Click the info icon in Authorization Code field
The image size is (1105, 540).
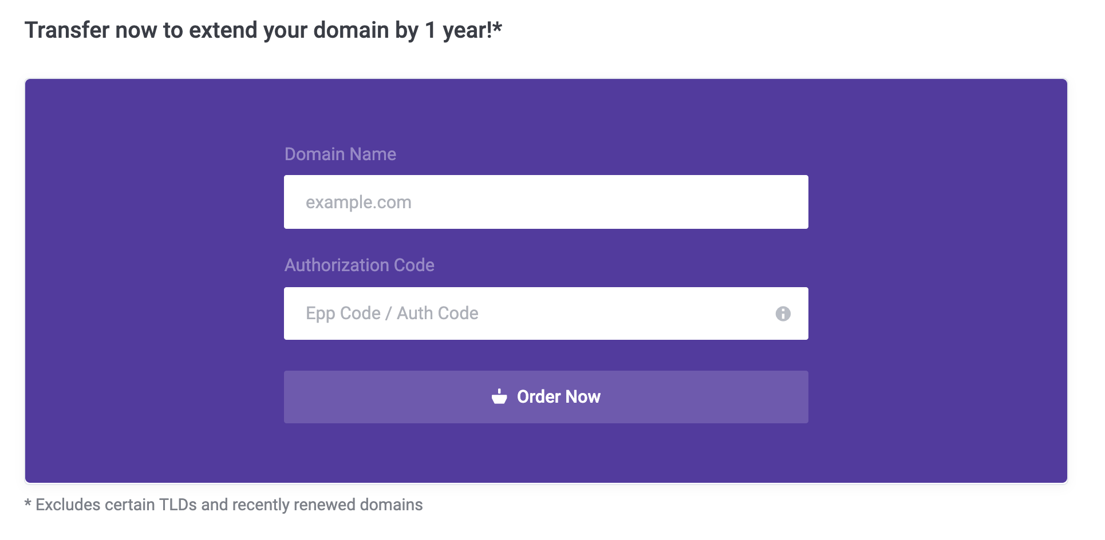point(783,313)
